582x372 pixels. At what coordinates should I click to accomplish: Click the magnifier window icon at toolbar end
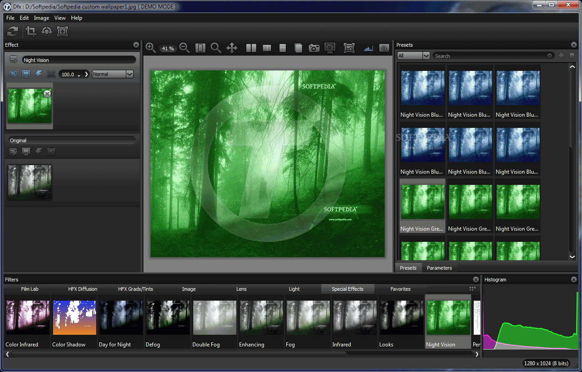(x=384, y=48)
